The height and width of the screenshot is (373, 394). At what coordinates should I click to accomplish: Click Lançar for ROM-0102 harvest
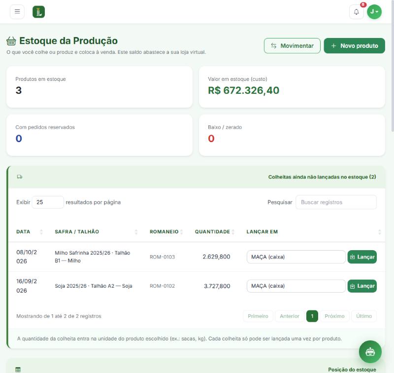362,286
